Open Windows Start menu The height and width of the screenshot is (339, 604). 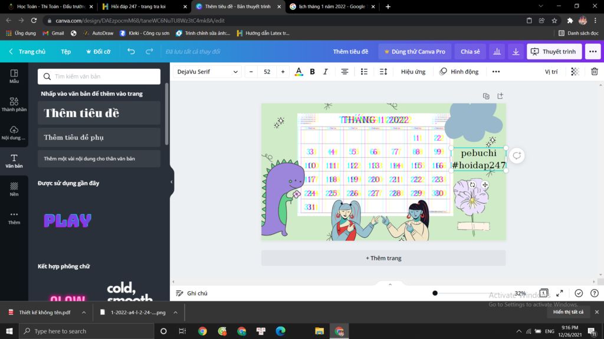[x=9, y=331]
